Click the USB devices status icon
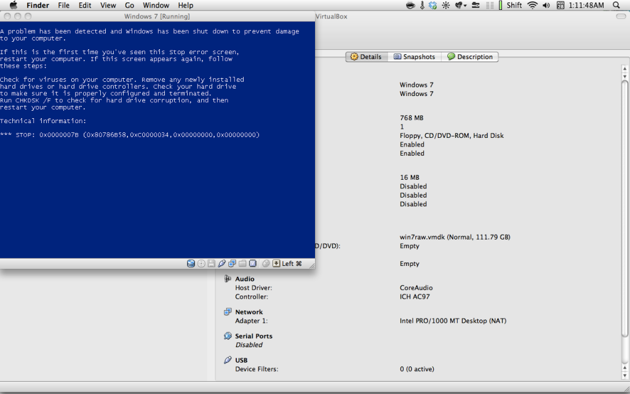 coord(221,263)
